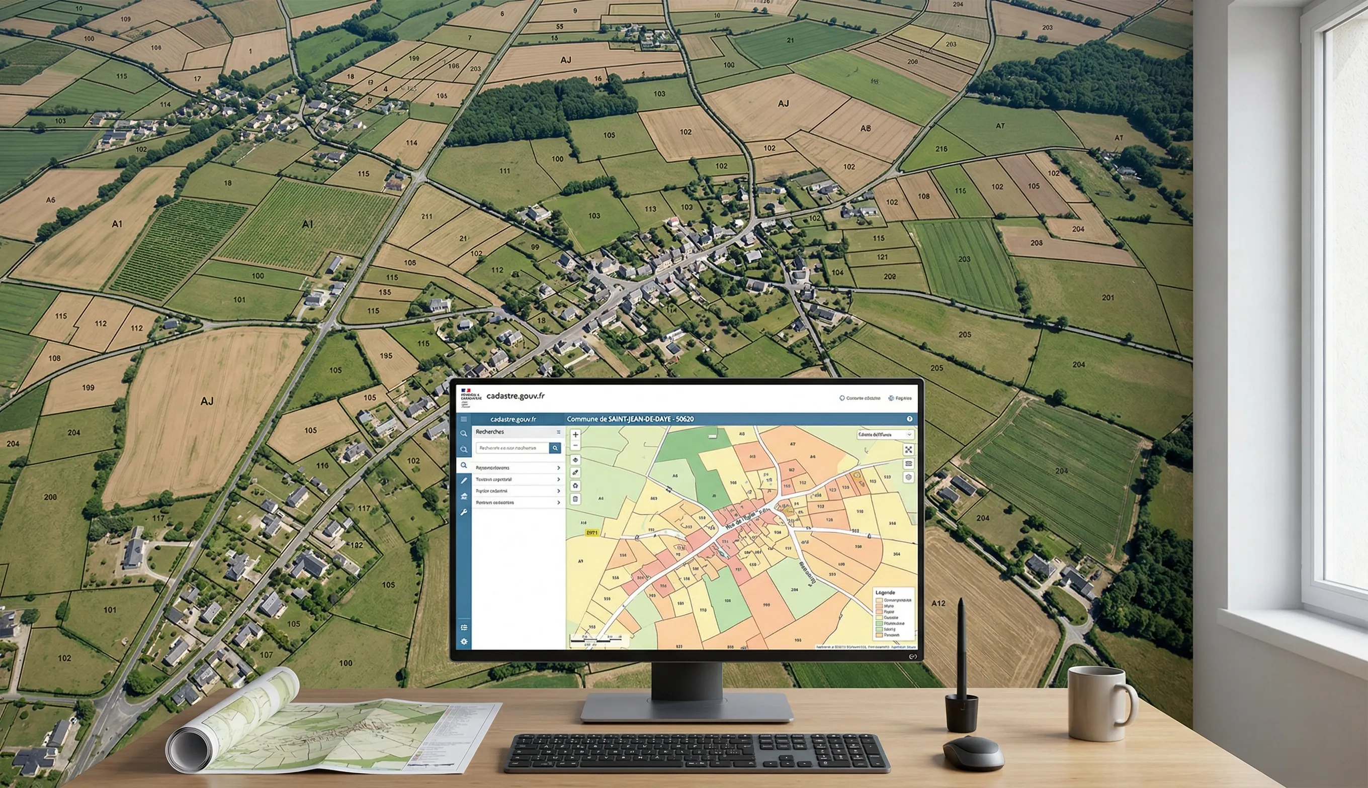Viewport: 1368px width, 788px height.
Task: Open the hamburger menu in the sidebar
Action: point(464,420)
